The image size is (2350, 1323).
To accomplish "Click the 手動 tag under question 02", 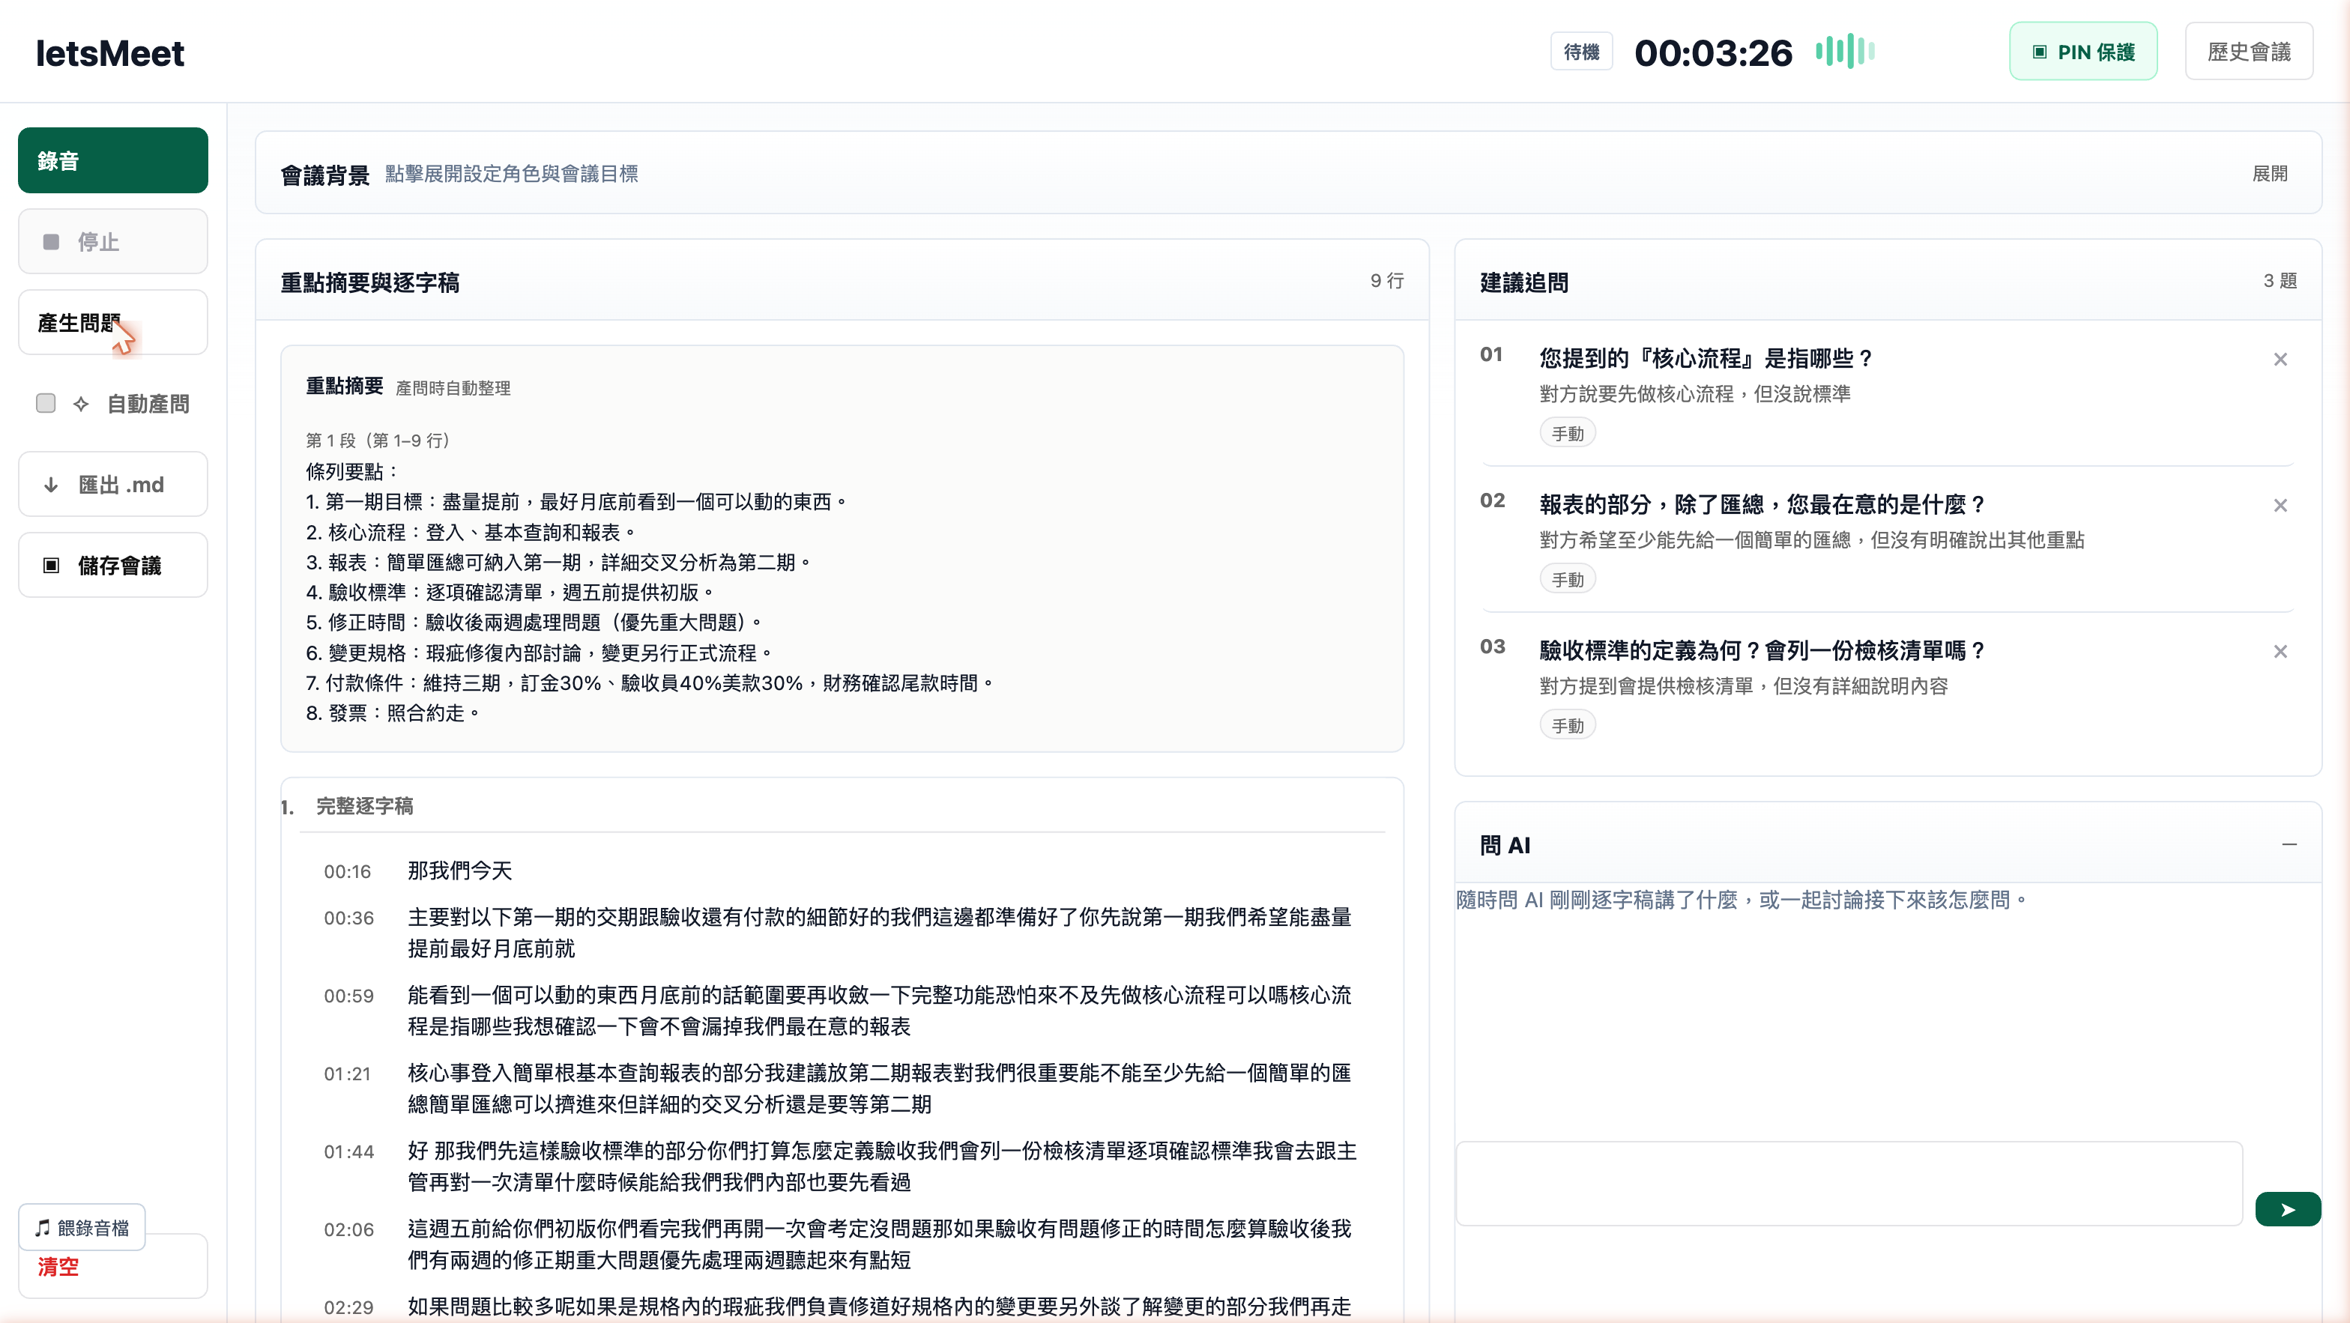I will 1567,579.
